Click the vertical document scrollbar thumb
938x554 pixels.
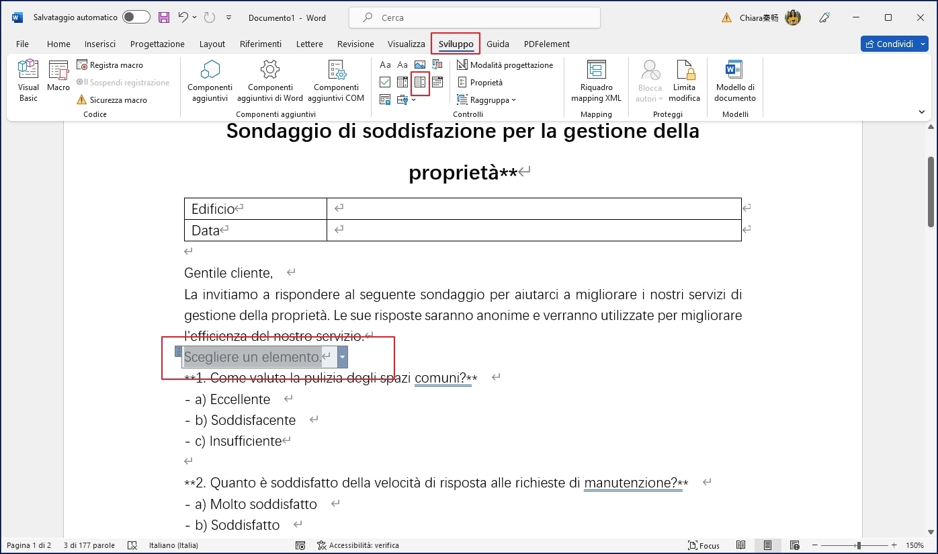[x=931, y=192]
